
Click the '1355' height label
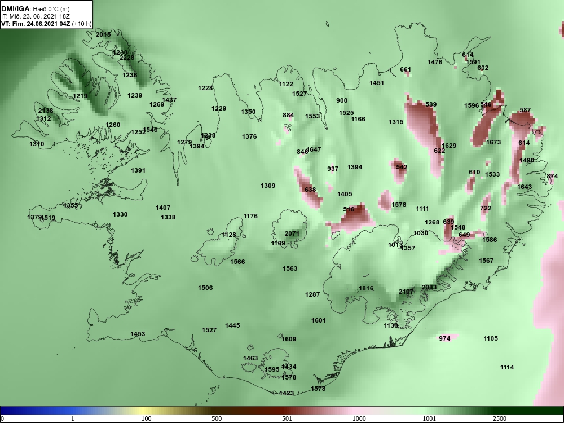70,205
